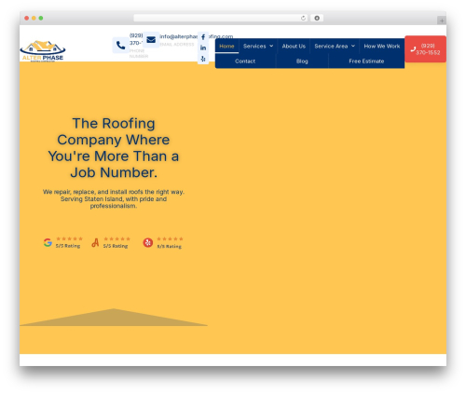Click the Alter Phase roofing logo
466x394 pixels.
tap(43, 51)
